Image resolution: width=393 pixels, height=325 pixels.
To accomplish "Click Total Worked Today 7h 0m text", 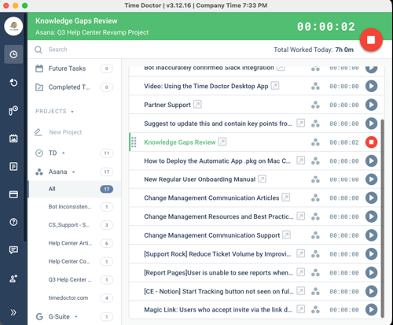I will coord(314,50).
